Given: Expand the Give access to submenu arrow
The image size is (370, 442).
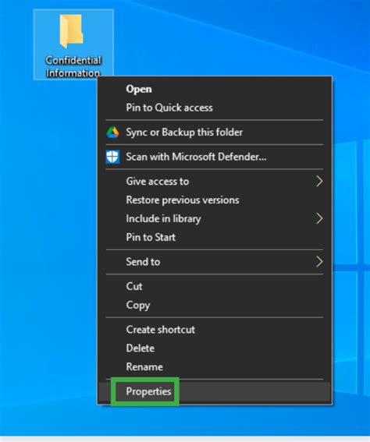Looking at the screenshot, I should (319, 182).
